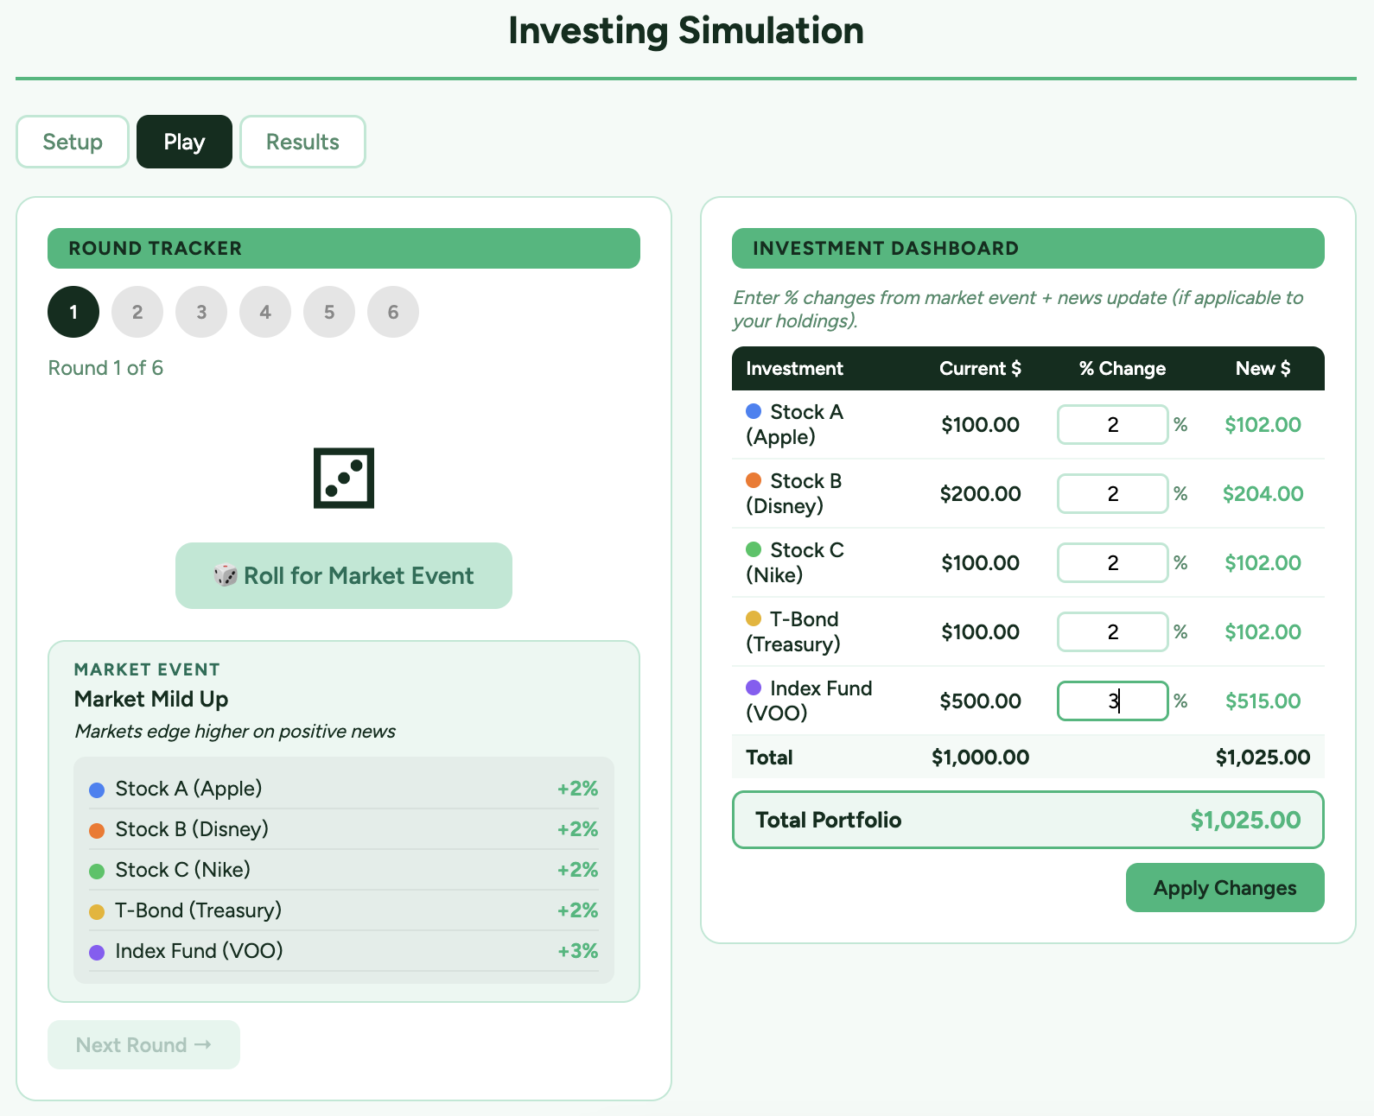Click the Investment column header
This screenshot has width=1374, height=1116.
tap(794, 368)
